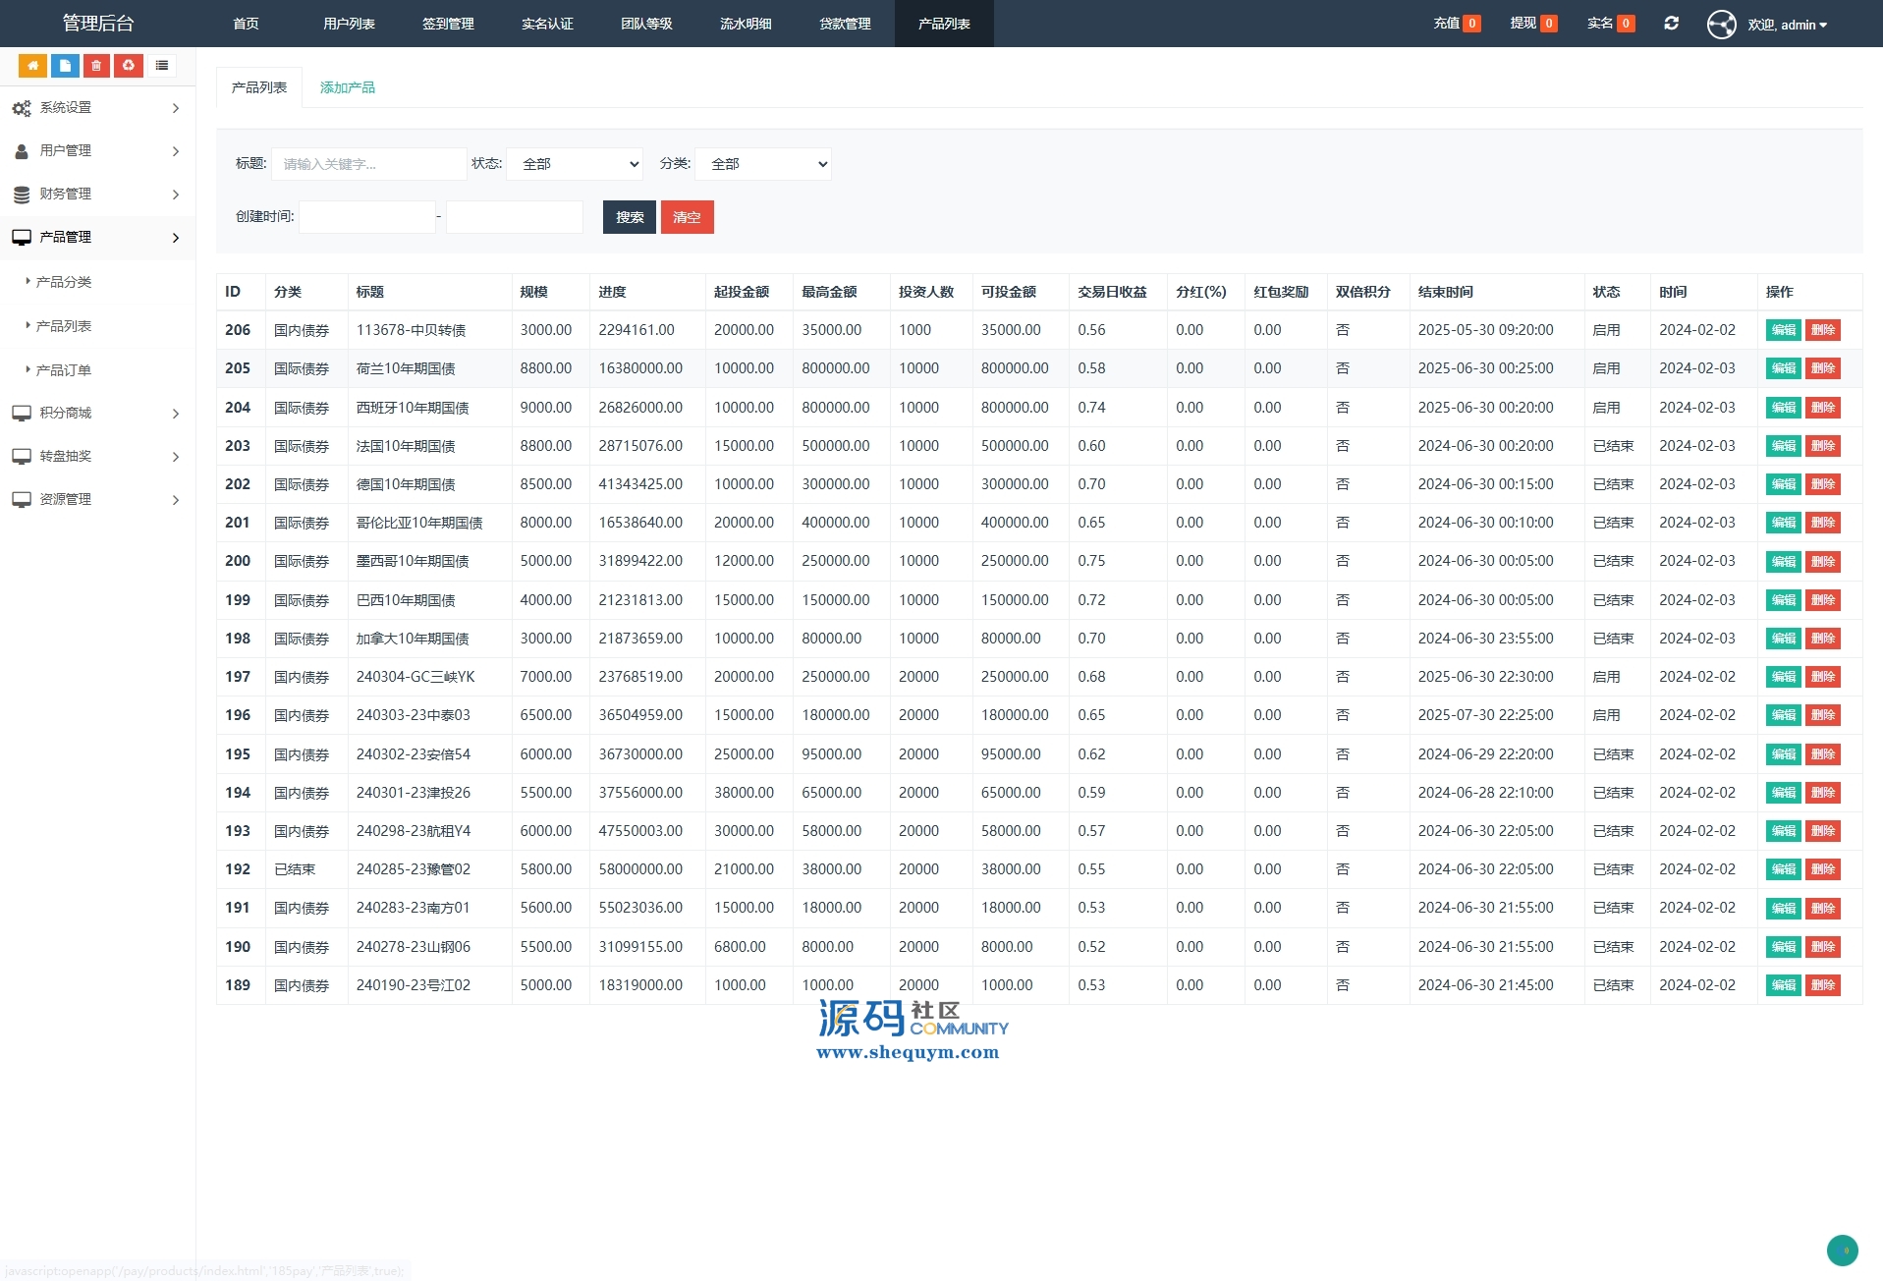Expand 积分商城 sidebar menu
The height and width of the screenshot is (1281, 1883).
pyautogui.click(x=96, y=414)
